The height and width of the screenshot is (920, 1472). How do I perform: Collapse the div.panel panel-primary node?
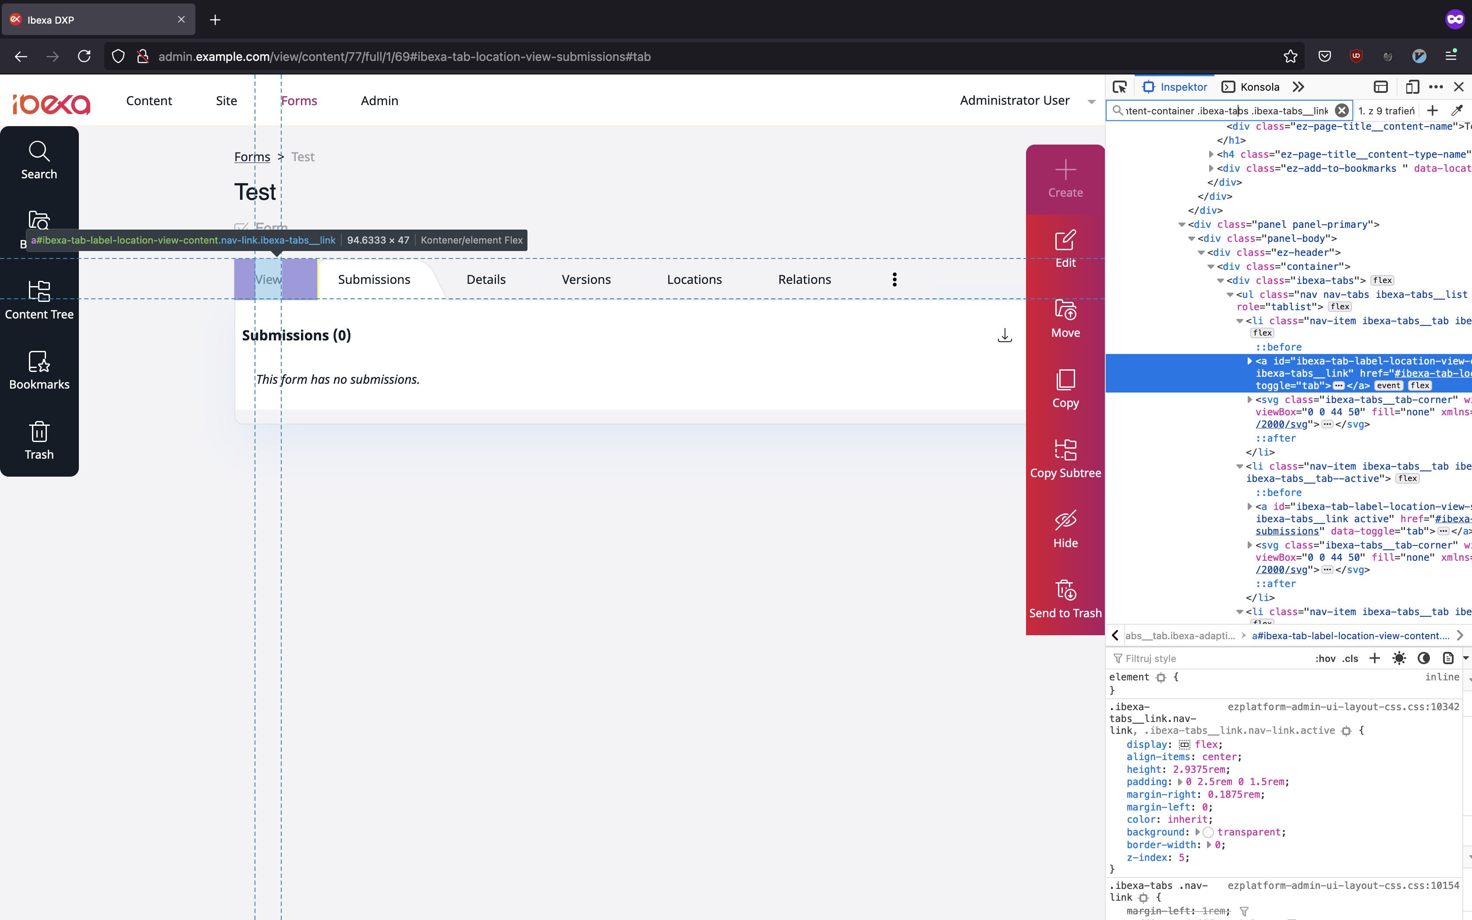point(1181,224)
